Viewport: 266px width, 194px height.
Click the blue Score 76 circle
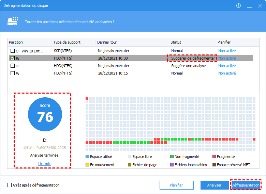(45, 114)
